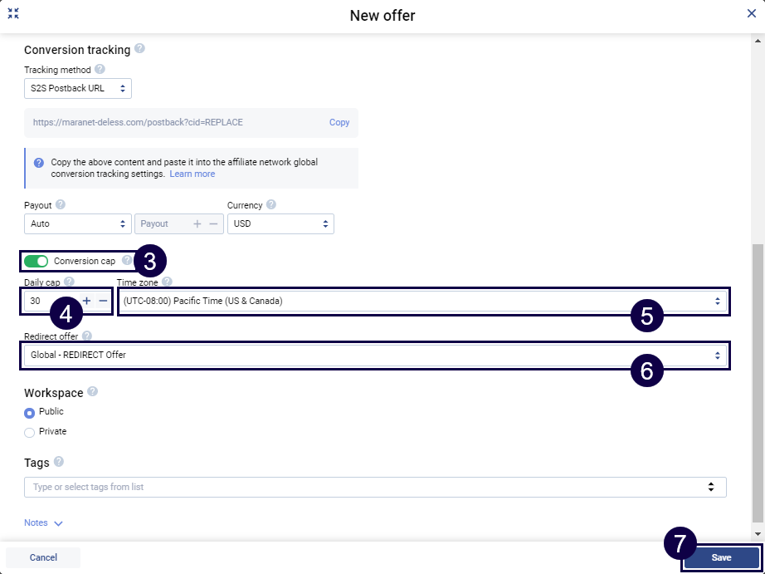Select the Public workspace option
The image size is (765, 574).
tap(30, 412)
